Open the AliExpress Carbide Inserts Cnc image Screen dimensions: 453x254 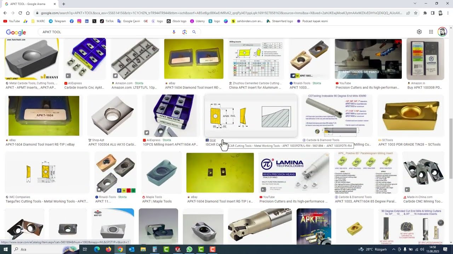(x=85, y=59)
